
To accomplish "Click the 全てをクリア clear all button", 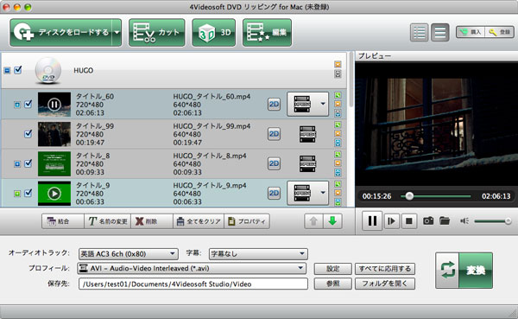I will click(199, 221).
